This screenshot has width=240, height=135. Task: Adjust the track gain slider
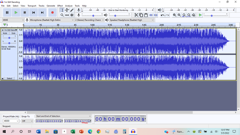(x=9, y=37)
